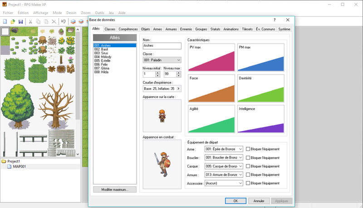Click the Delete X icon in the toolbar
Screen dimensions: 363x208
coord(54,21)
